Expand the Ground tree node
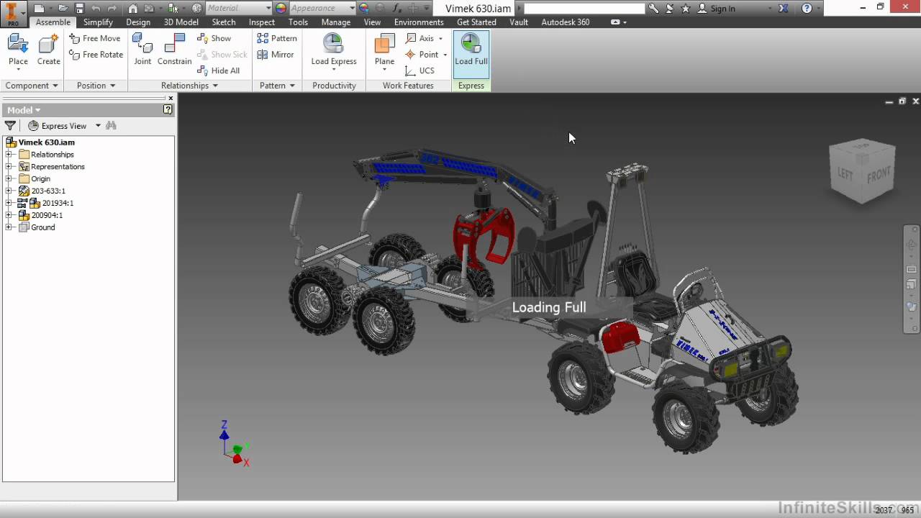Image resolution: width=921 pixels, height=518 pixels. [9, 227]
